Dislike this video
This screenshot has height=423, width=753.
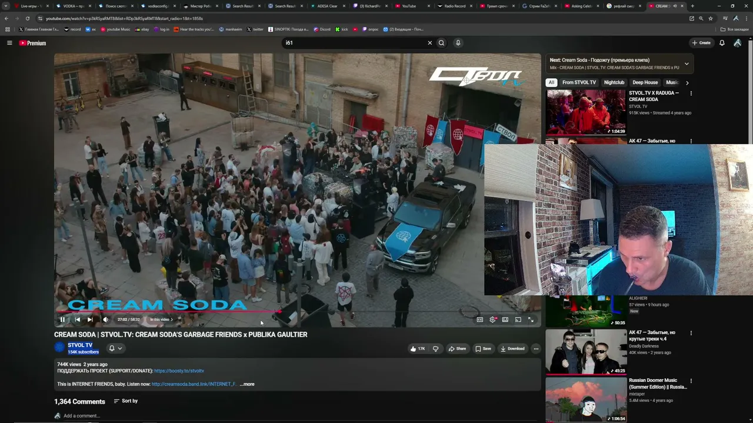pyautogui.click(x=435, y=348)
